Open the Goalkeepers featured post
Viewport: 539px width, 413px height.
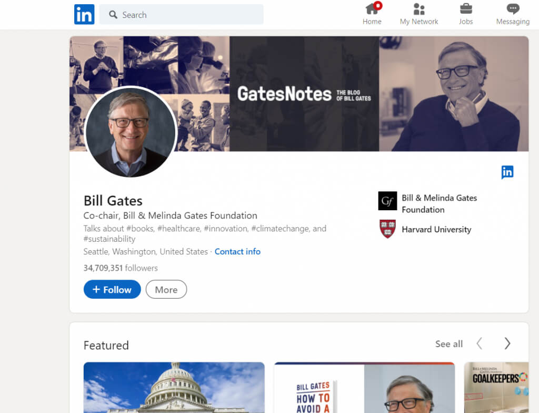click(x=496, y=388)
